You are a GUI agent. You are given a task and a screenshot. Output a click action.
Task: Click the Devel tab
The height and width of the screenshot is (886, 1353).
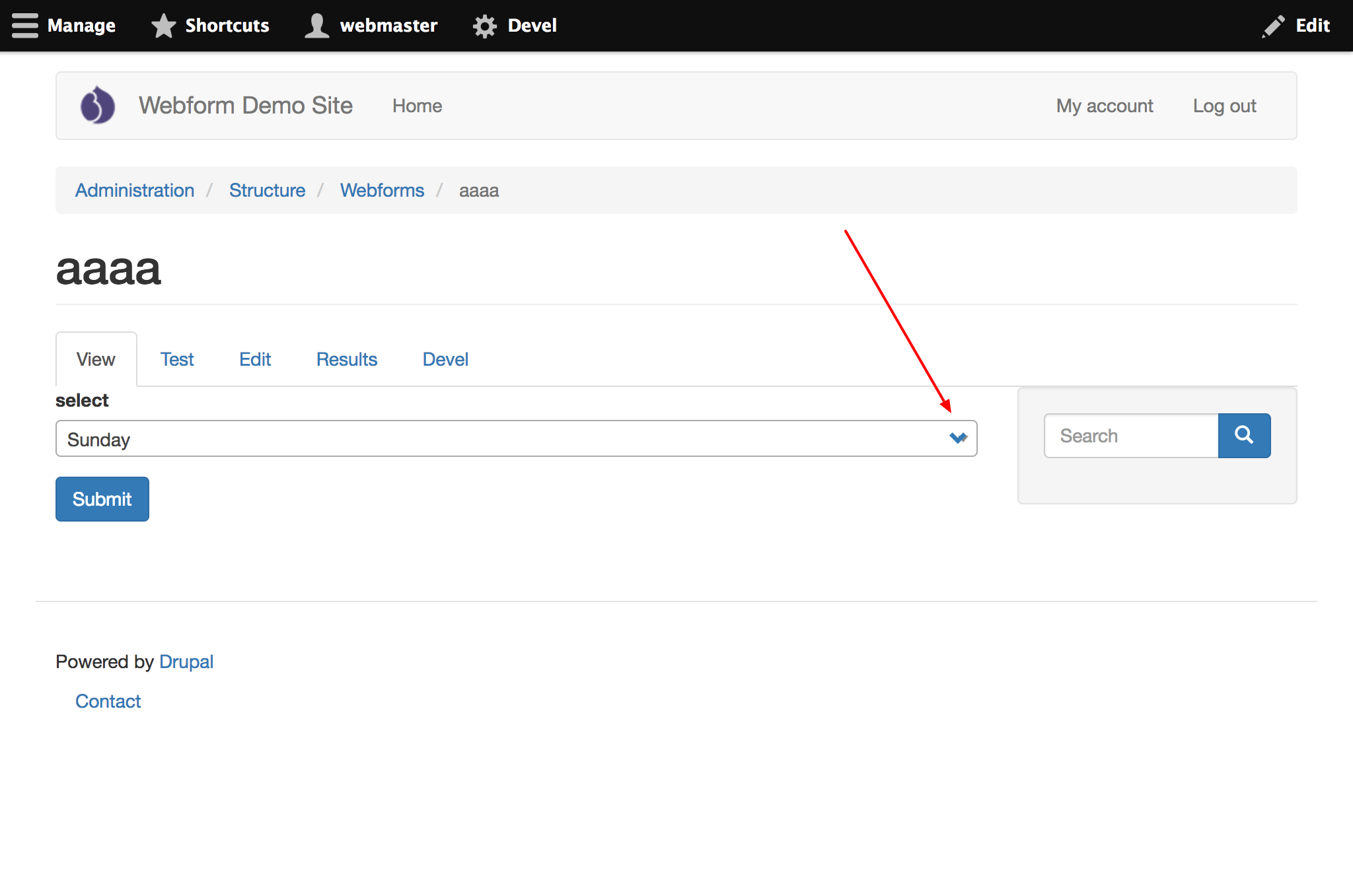445,358
